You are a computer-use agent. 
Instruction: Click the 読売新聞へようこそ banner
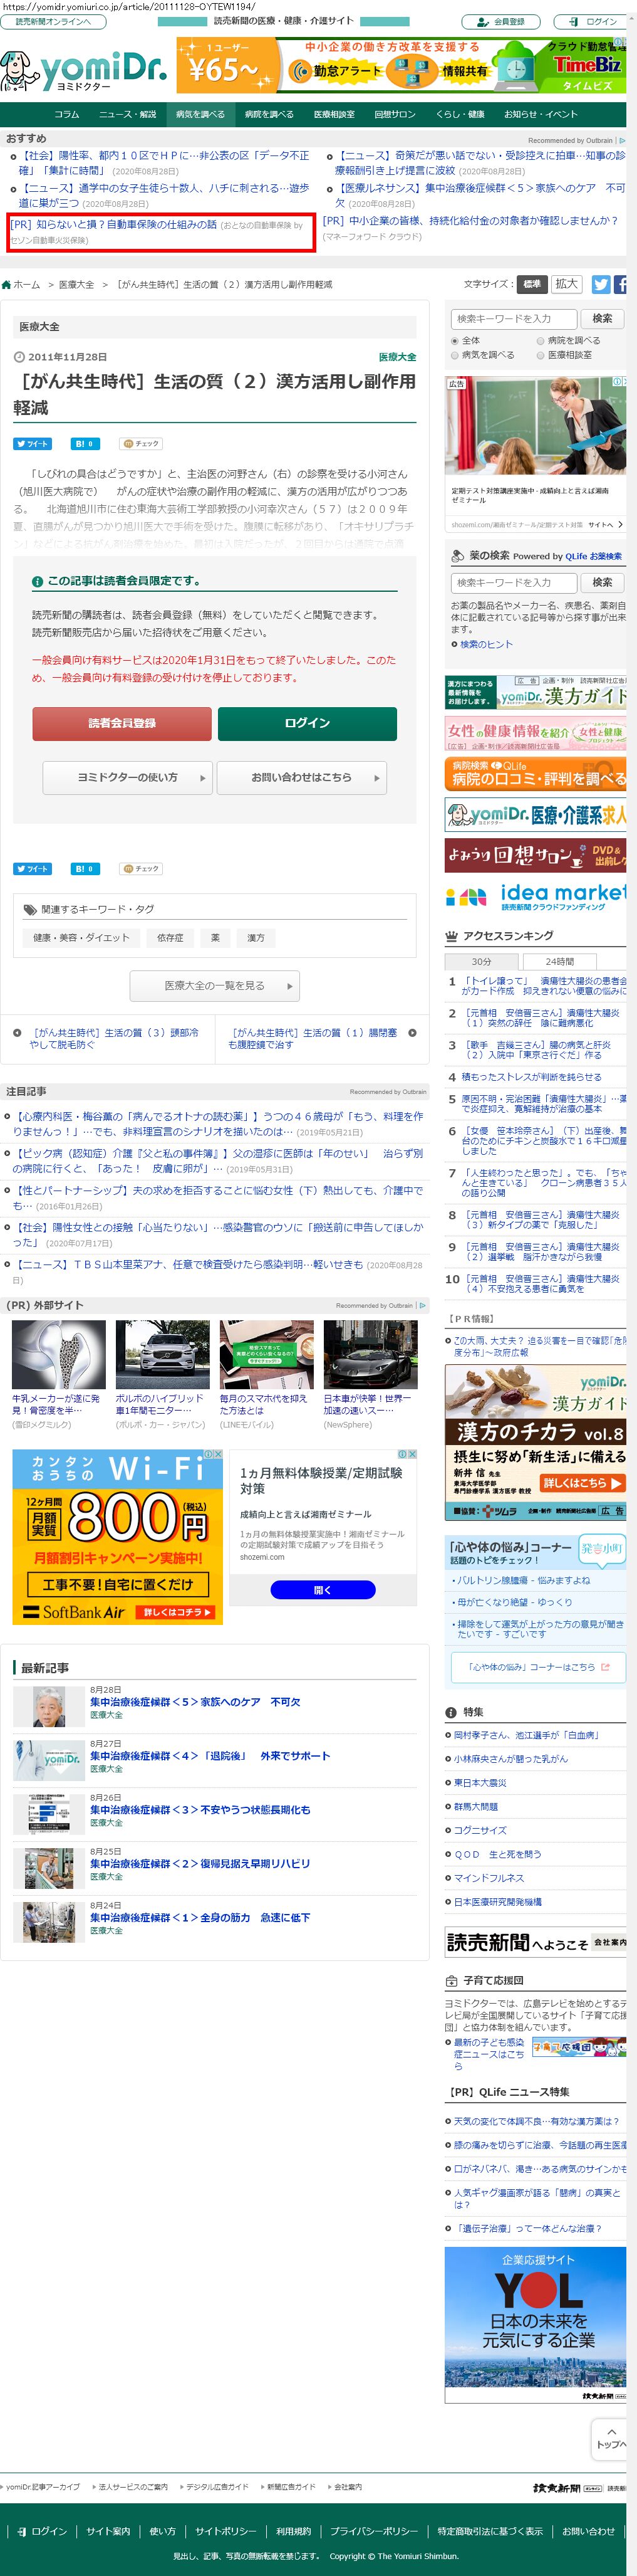coord(535,1942)
